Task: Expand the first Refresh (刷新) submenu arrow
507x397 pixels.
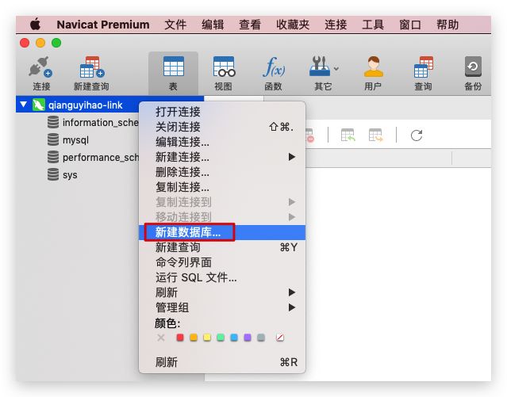Action: [292, 292]
